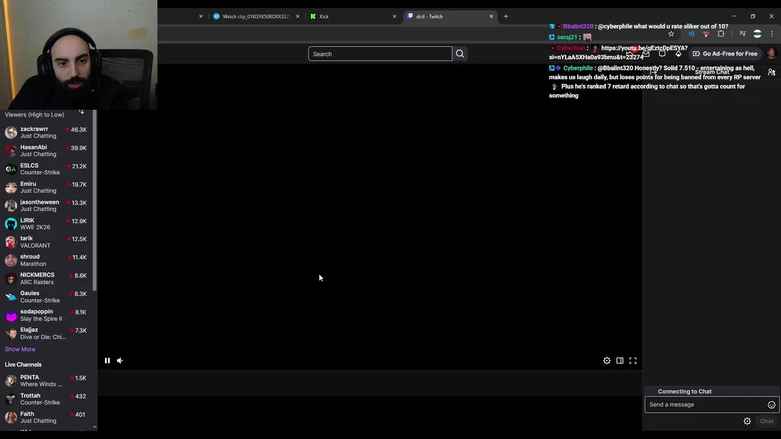
Task: Click the sidebar vertical scrollbar
Action: [95, 201]
